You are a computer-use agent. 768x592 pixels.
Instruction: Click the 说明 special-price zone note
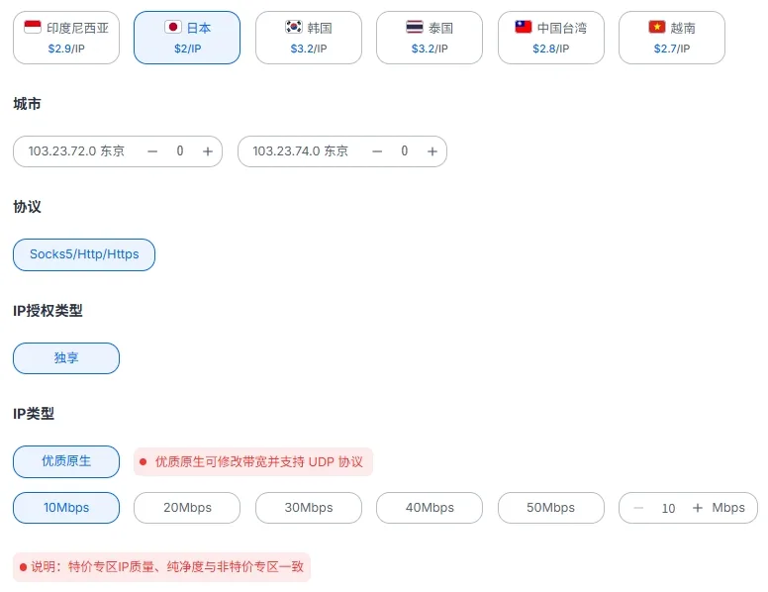tap(161, 567)
